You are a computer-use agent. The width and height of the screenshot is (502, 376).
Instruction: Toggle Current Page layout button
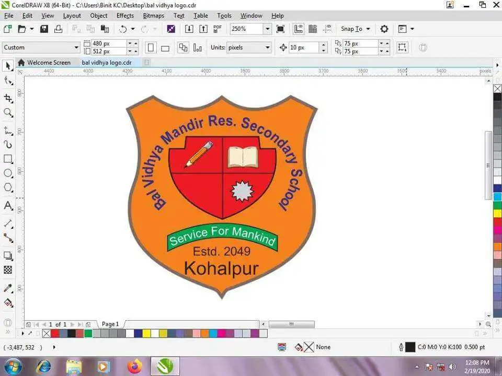(198, 48)
